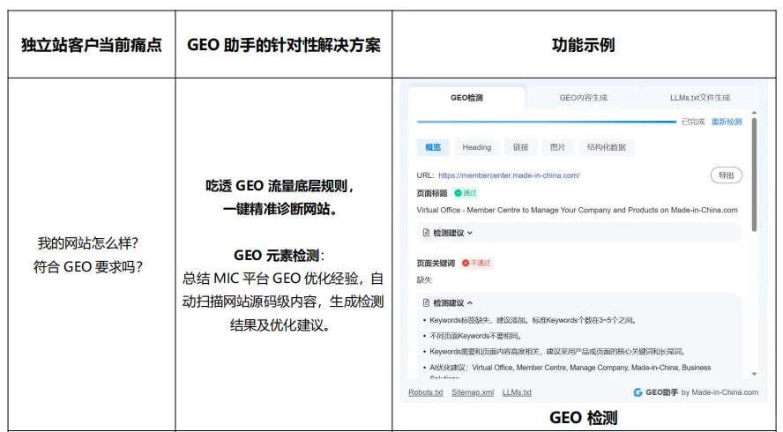
Task: Click document icon beside expanded 检测建议
Action: click(x=426, y=302)
